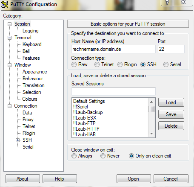Collapse the Connection category tree
This screenshot has width=194, height=187.
tap(9, 106)
